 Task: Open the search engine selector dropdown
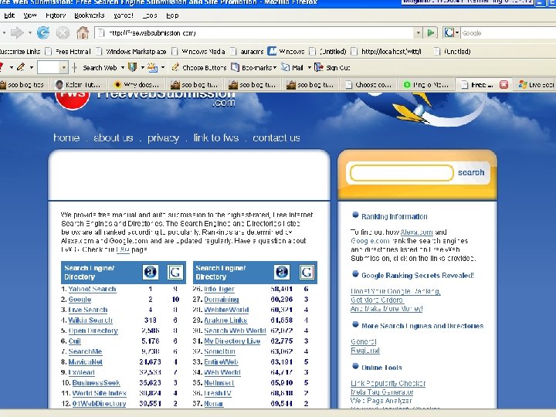tap(457, 33)
